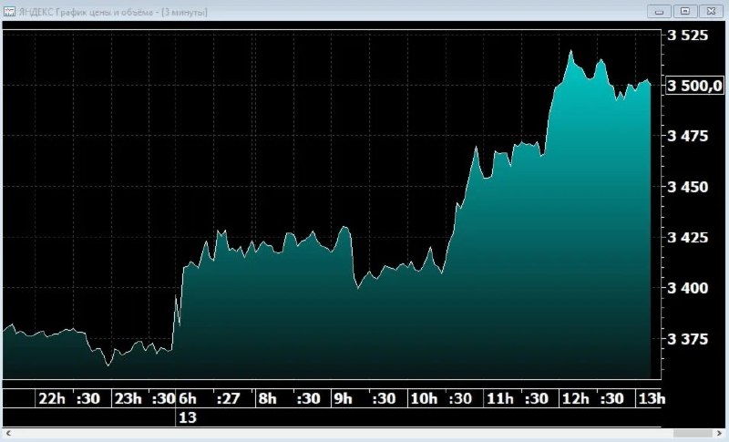Click the chart window icon in title bar
Screen dimensions: 729x442
tap(9, 12)
